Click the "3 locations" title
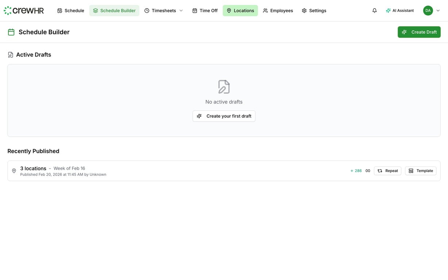448x280 pixels. [33, 168]
